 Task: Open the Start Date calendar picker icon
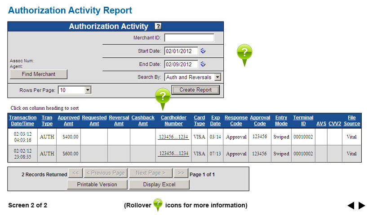pyautogui.click(x=203, y=51)
